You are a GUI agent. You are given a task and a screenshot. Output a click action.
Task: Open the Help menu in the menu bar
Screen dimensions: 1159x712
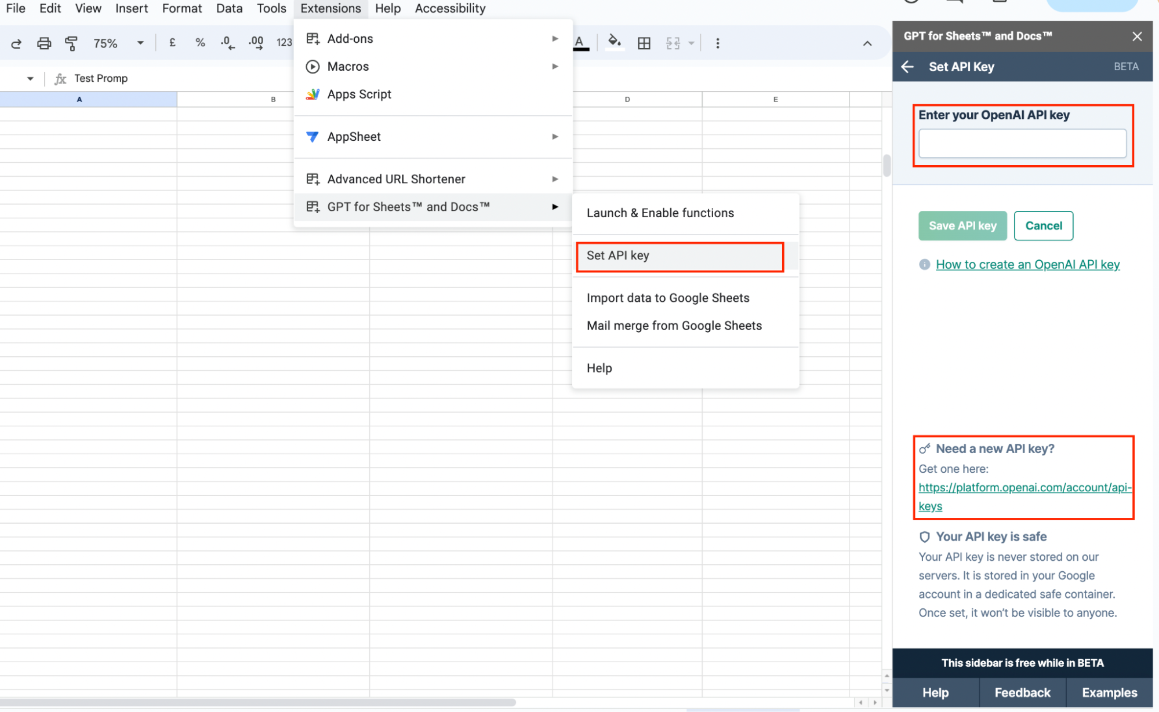[388, 9]
